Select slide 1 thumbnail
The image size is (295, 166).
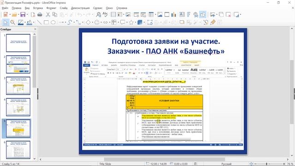pyautogui.click(x=18, y=43)
